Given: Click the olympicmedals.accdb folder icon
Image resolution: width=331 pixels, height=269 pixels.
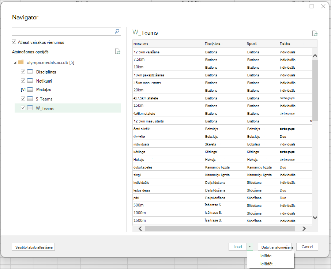Looking at the screenshot, I should [x=21, y=62].
